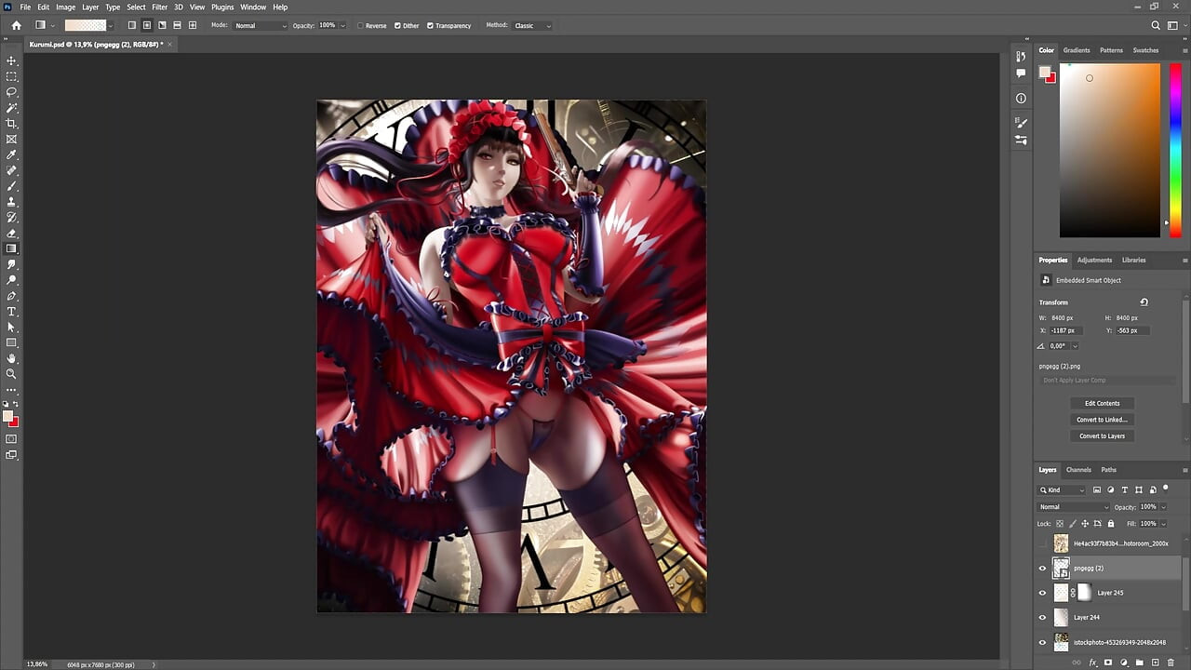This screenshot has height=670, width=1191.
Task: Open the gradient Method Classic dropdown
Action: (x=532, y=25)
